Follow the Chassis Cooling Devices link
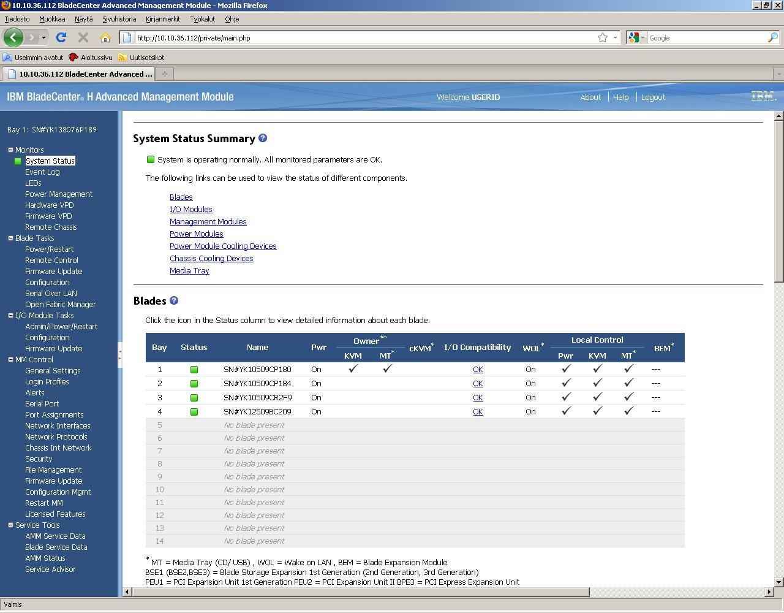 click(211, 258)
